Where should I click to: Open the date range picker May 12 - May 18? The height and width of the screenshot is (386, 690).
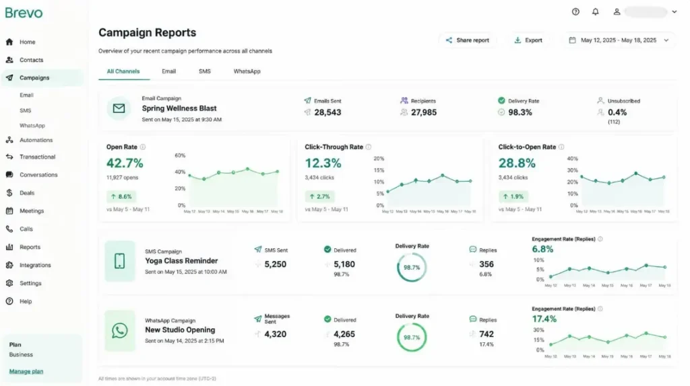[620, 40]
